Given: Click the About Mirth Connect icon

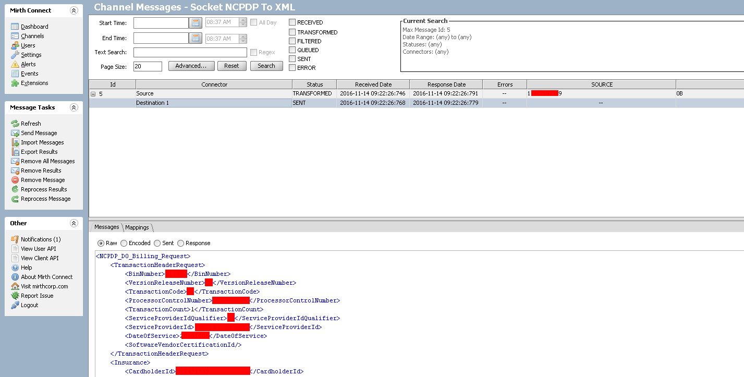Looking at the screenshot, I should (15, 277).
